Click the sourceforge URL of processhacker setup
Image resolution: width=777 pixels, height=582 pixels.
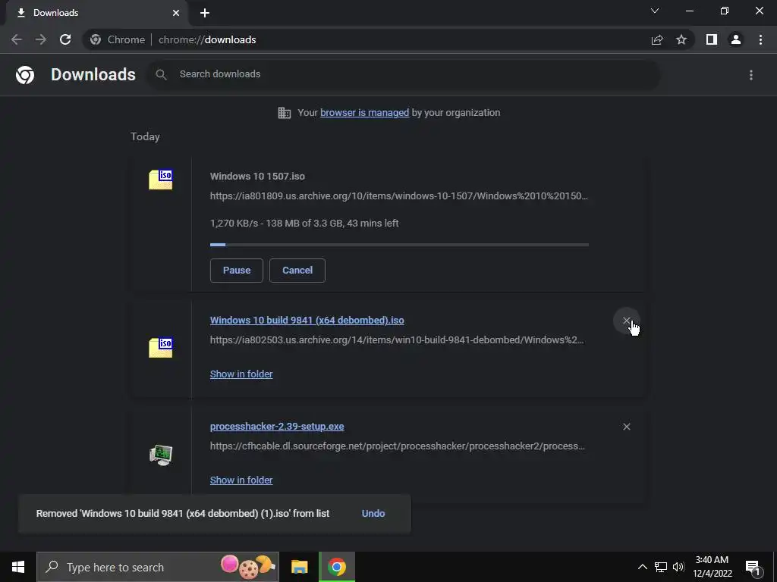point(398,446)
